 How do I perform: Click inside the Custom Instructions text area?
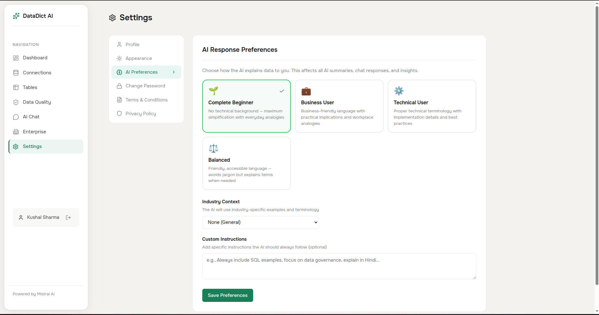[x=339, y=266]
